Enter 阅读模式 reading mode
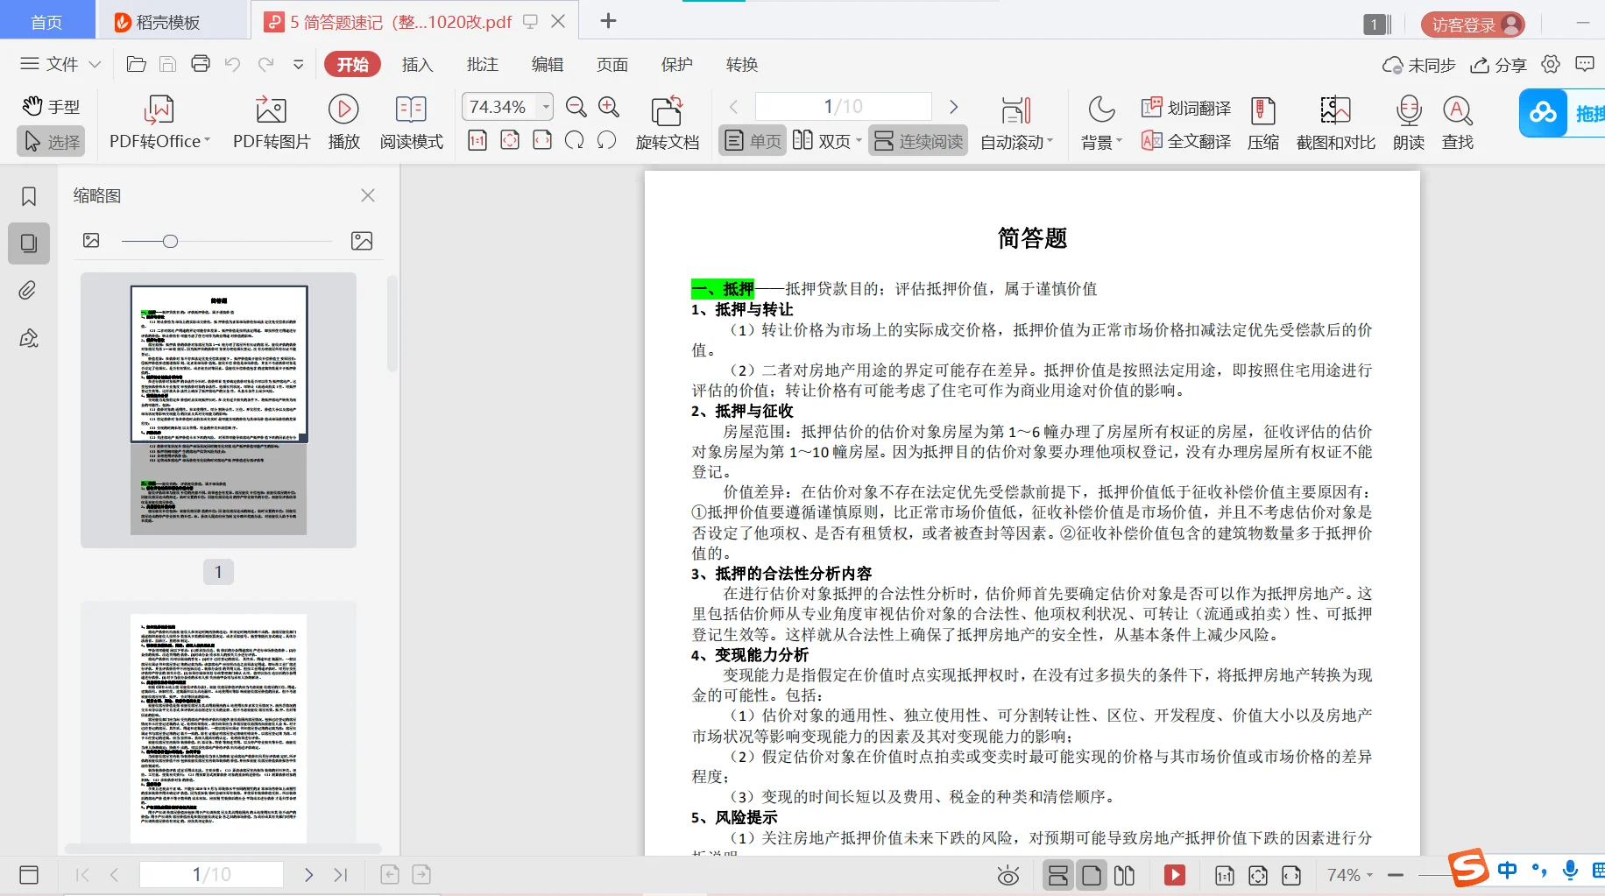The height and width of the screenshot is (896, 1605). [411, 123]
